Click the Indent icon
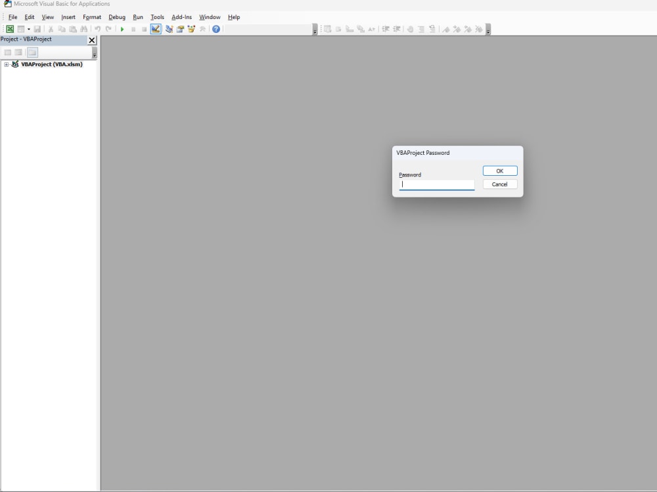 click(386, 29)
